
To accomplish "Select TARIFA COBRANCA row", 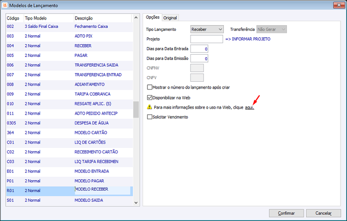I will pyautogui.click(x=70, y=94).
